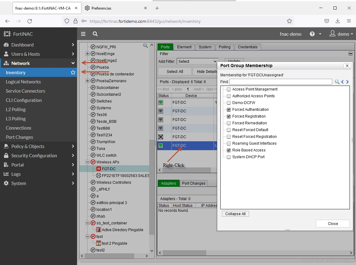Image resolution: width=356 pixels, height=265 pixels.
Task: Open Service Connectors in sidebar
Action: pos(25,91)
